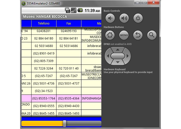Click the Fax column header

[69, 24]
